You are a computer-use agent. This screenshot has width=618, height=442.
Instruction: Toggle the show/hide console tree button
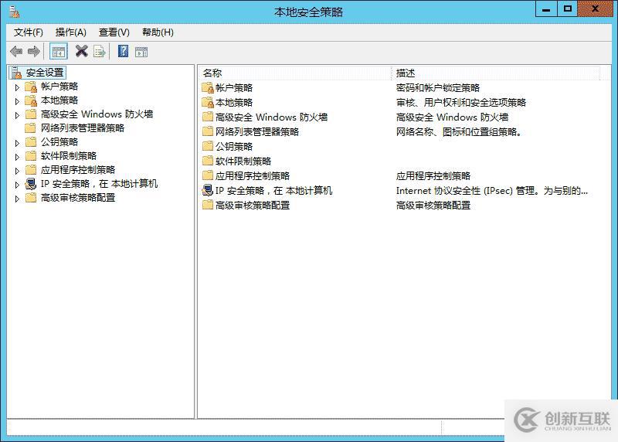(x=59, y=52)
